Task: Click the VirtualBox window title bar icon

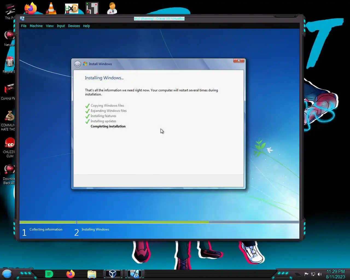Action: coord(22,19)
